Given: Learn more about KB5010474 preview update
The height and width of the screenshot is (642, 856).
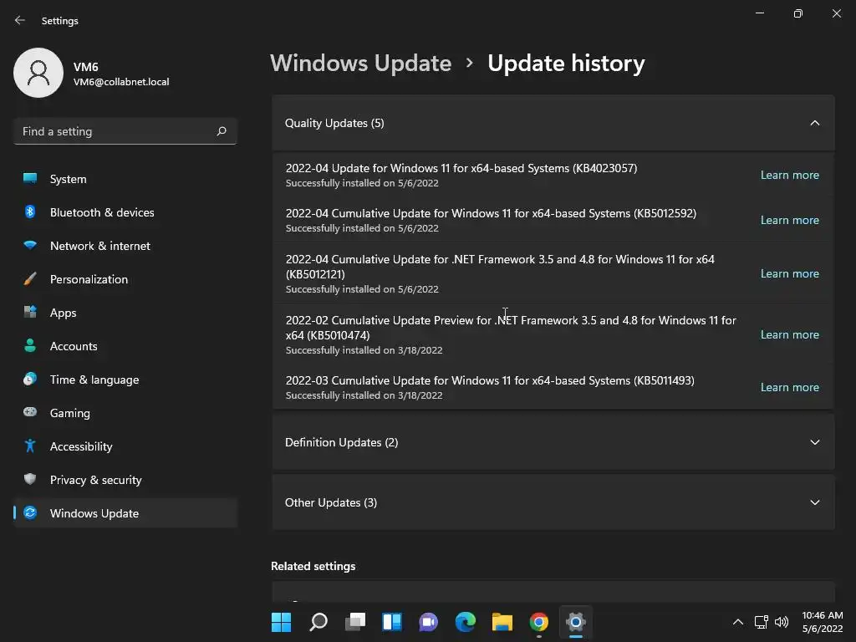Looking at the screenshot, I should [789, 334].
